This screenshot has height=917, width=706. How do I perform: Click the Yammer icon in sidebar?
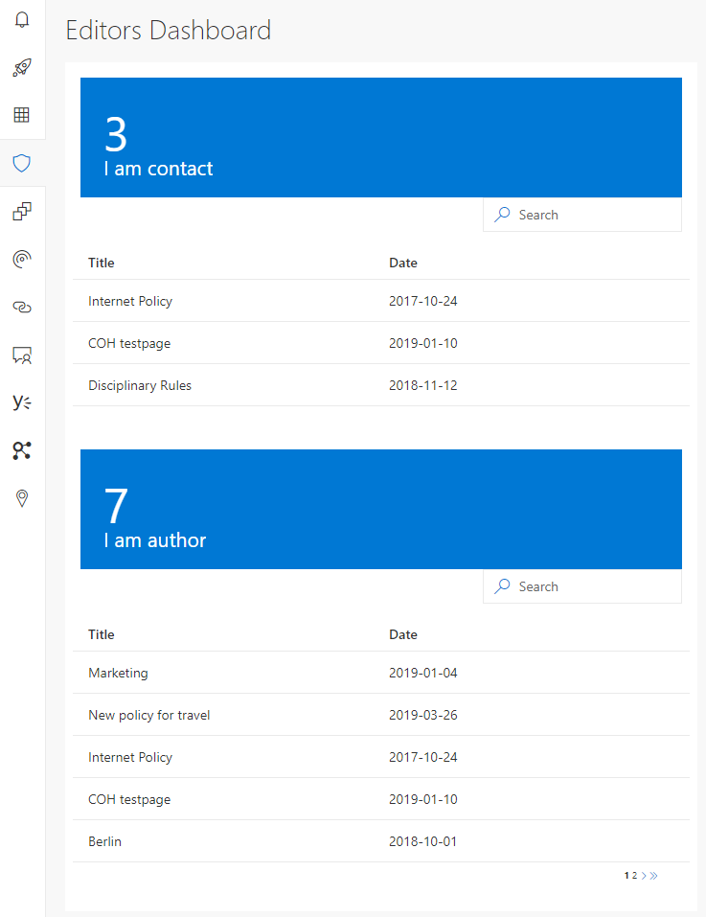click(22, 402)
